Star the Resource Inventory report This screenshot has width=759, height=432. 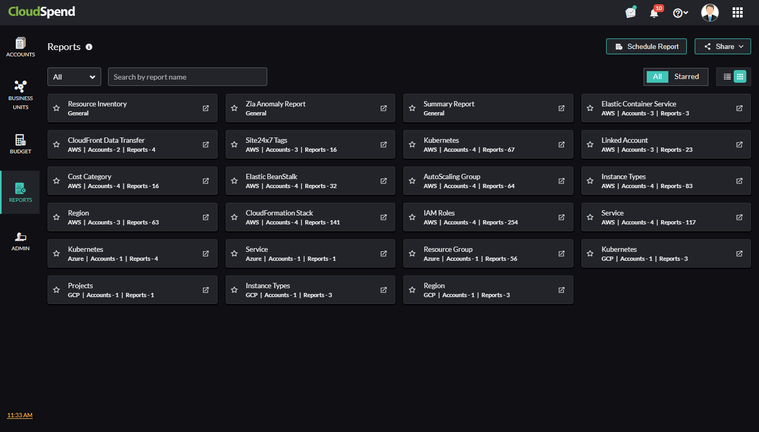(x=56, y=108)
